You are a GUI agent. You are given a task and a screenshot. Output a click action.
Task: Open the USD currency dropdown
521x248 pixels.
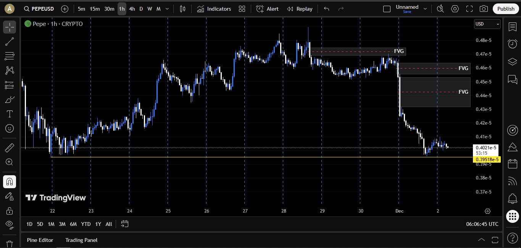pos(487,24)
